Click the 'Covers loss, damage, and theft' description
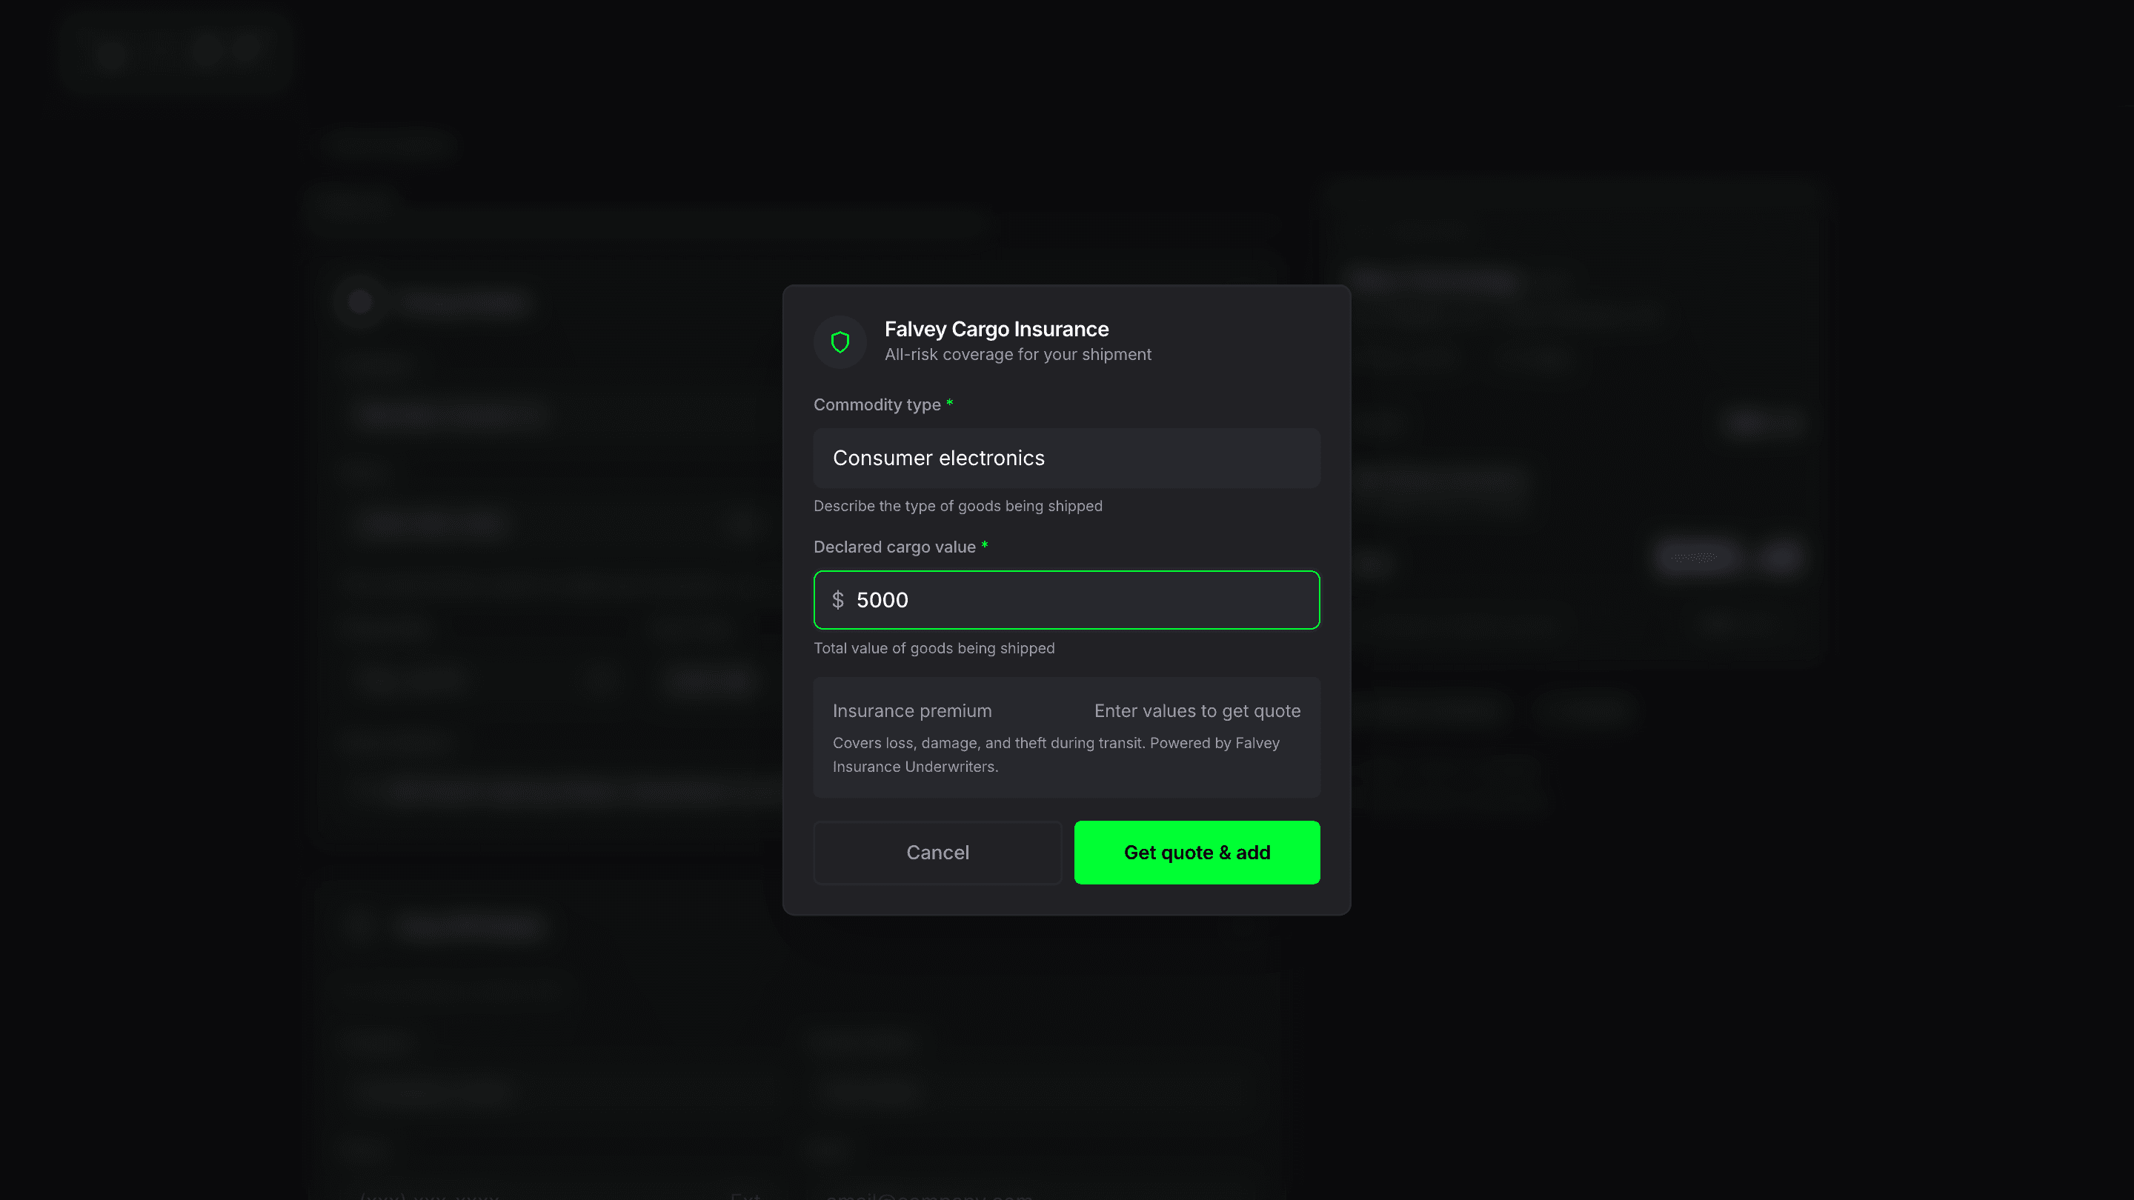Screen dimensions: 2134x1200 pos(1056,755)
